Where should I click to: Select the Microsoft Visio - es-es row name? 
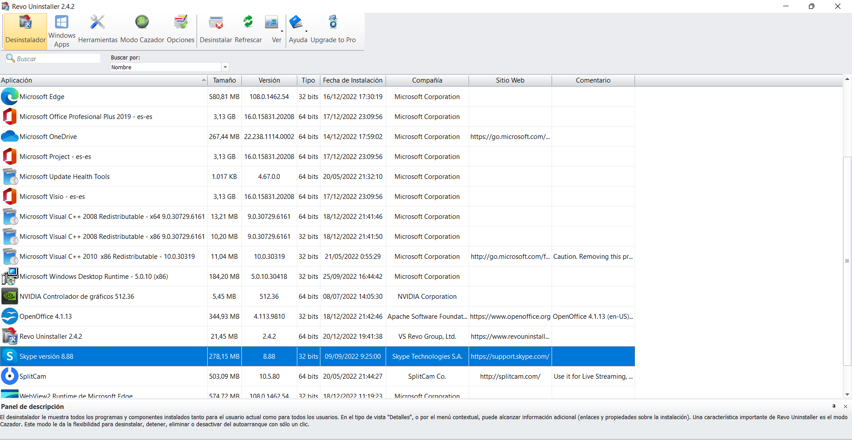(x=52, y=197)
